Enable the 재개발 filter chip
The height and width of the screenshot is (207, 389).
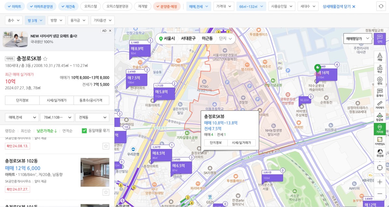coord(143,7)
